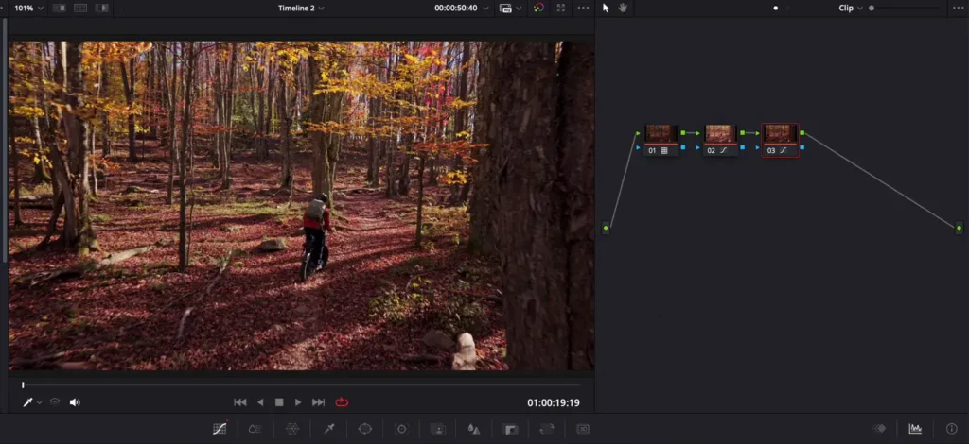Toggle loop playback

pos(342,402)
